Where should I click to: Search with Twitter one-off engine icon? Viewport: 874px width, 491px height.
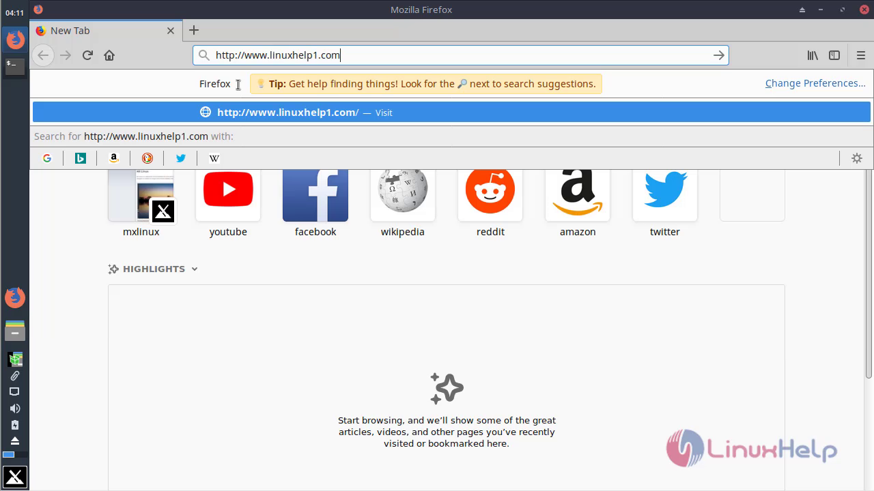(181, 158)
